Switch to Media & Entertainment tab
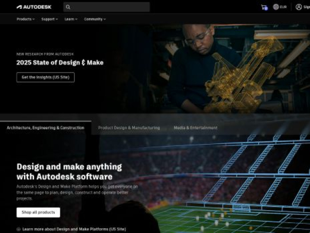The width and height of the screenshot is (310, 233). tap(195, 128)
